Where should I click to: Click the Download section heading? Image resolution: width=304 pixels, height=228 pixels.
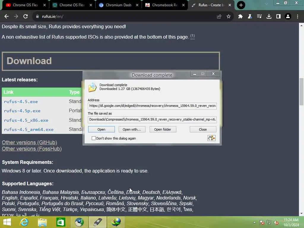[x=29, y=61]
